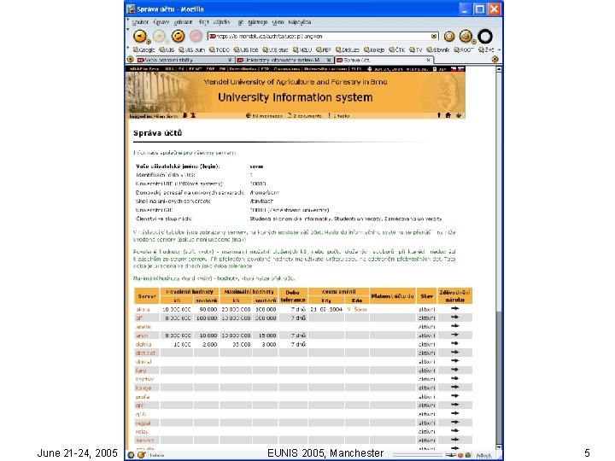Click the Server column header
This screenshot has height=461, width=615.
pos(147,296)
